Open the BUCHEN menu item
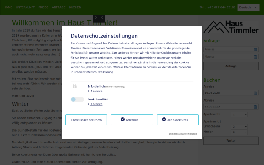 (x=75, y=7)
